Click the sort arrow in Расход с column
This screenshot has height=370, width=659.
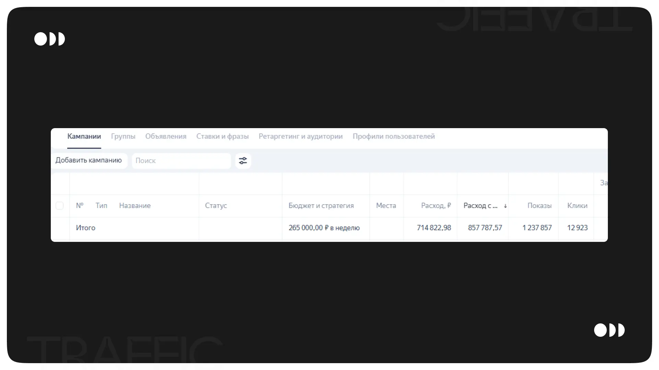point(505,206)
